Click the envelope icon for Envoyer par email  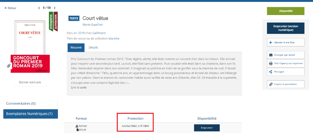point(271,55)
